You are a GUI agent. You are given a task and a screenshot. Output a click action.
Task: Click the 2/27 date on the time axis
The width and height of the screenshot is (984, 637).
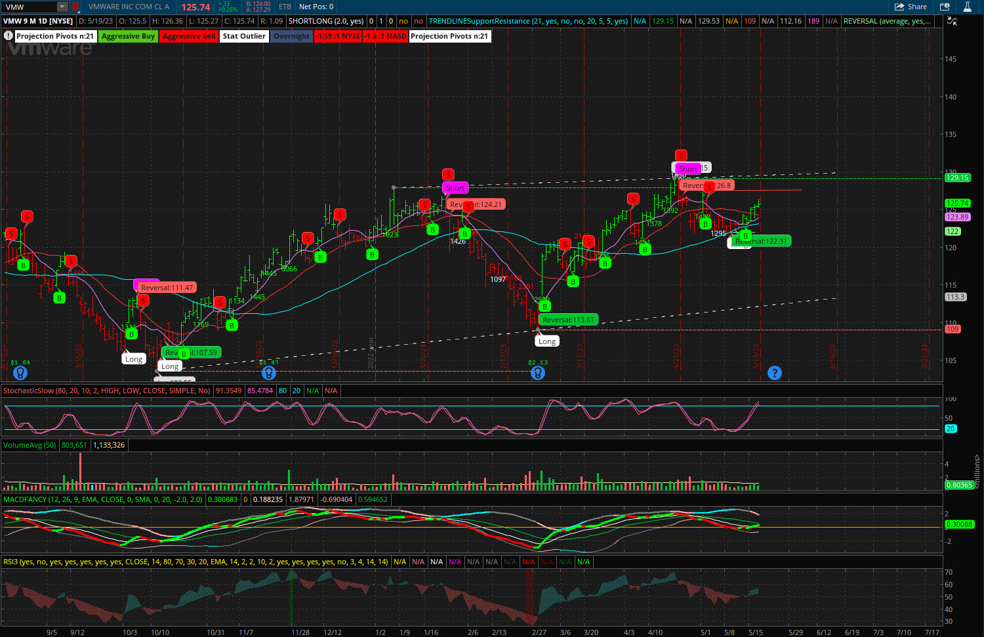(x=539, y=632)
